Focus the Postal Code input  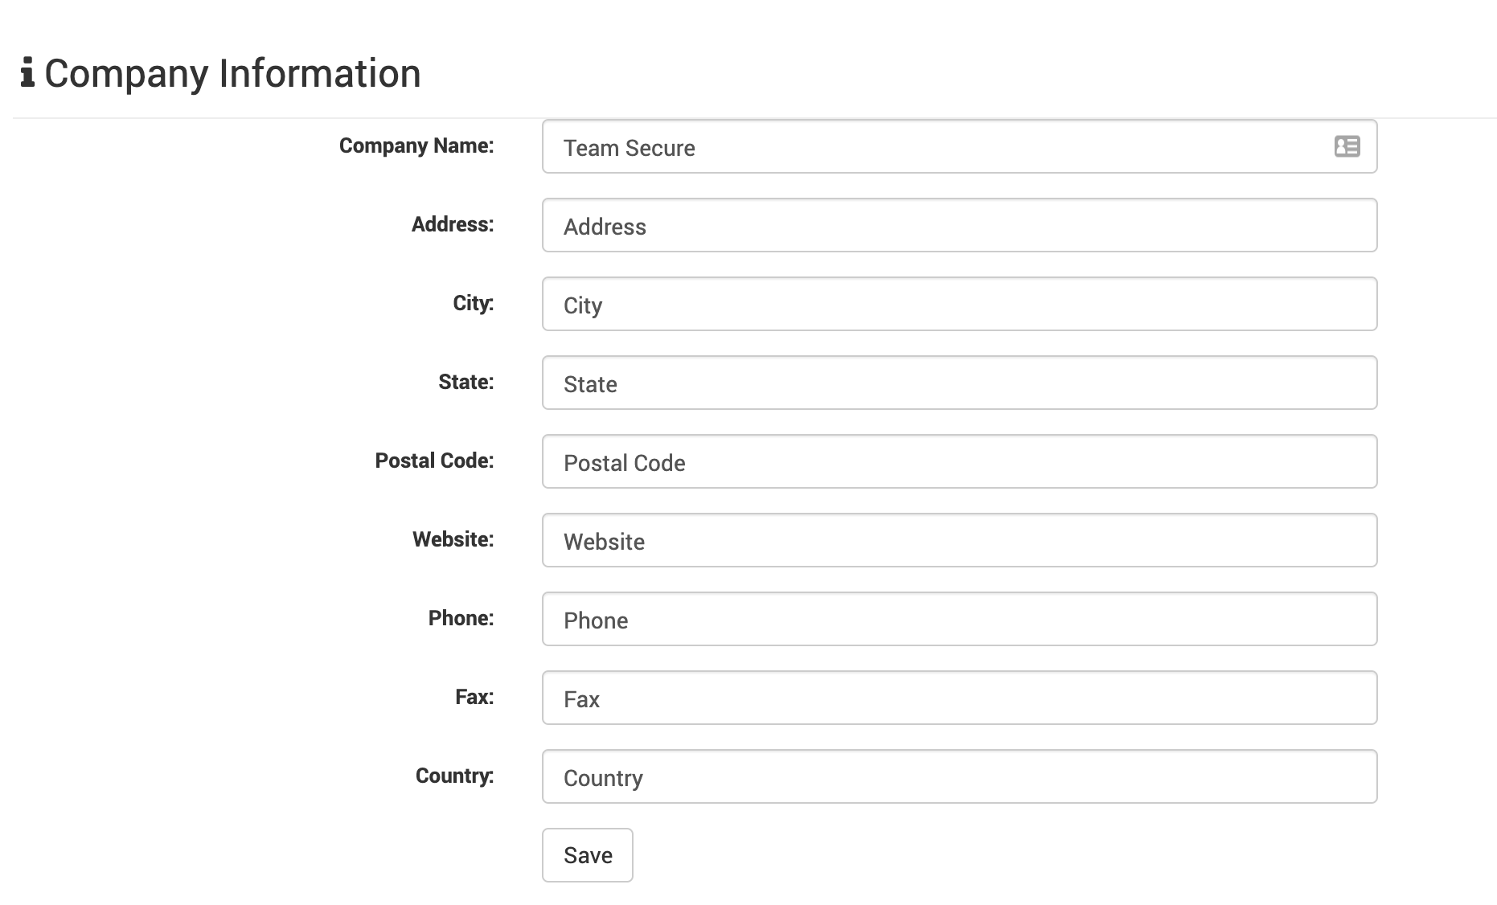(x=959, y=461)
